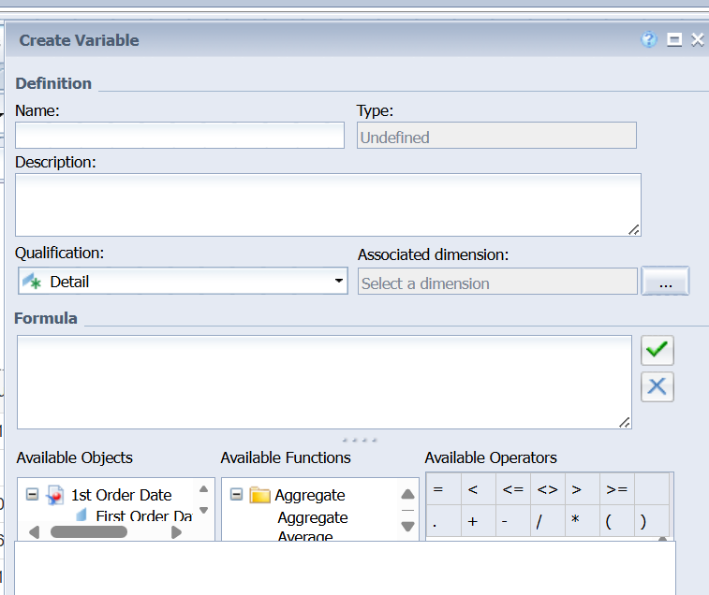The height and width of the screenshot is (595, 709).
Task: Insert the plus operator
Action: click(472, 522)
